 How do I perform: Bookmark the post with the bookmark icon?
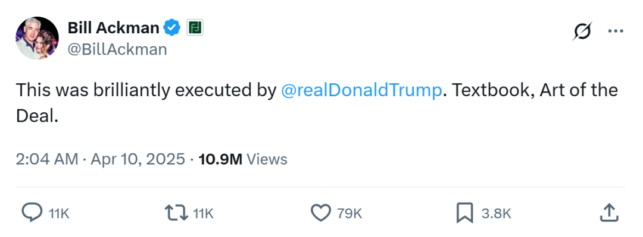pyautogui.click(x=465, y=213)
